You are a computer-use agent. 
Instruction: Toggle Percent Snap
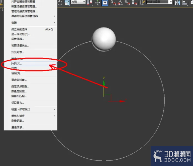point(127,3)
